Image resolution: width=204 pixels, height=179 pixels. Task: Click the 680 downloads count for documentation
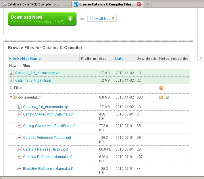pos(140,97)
